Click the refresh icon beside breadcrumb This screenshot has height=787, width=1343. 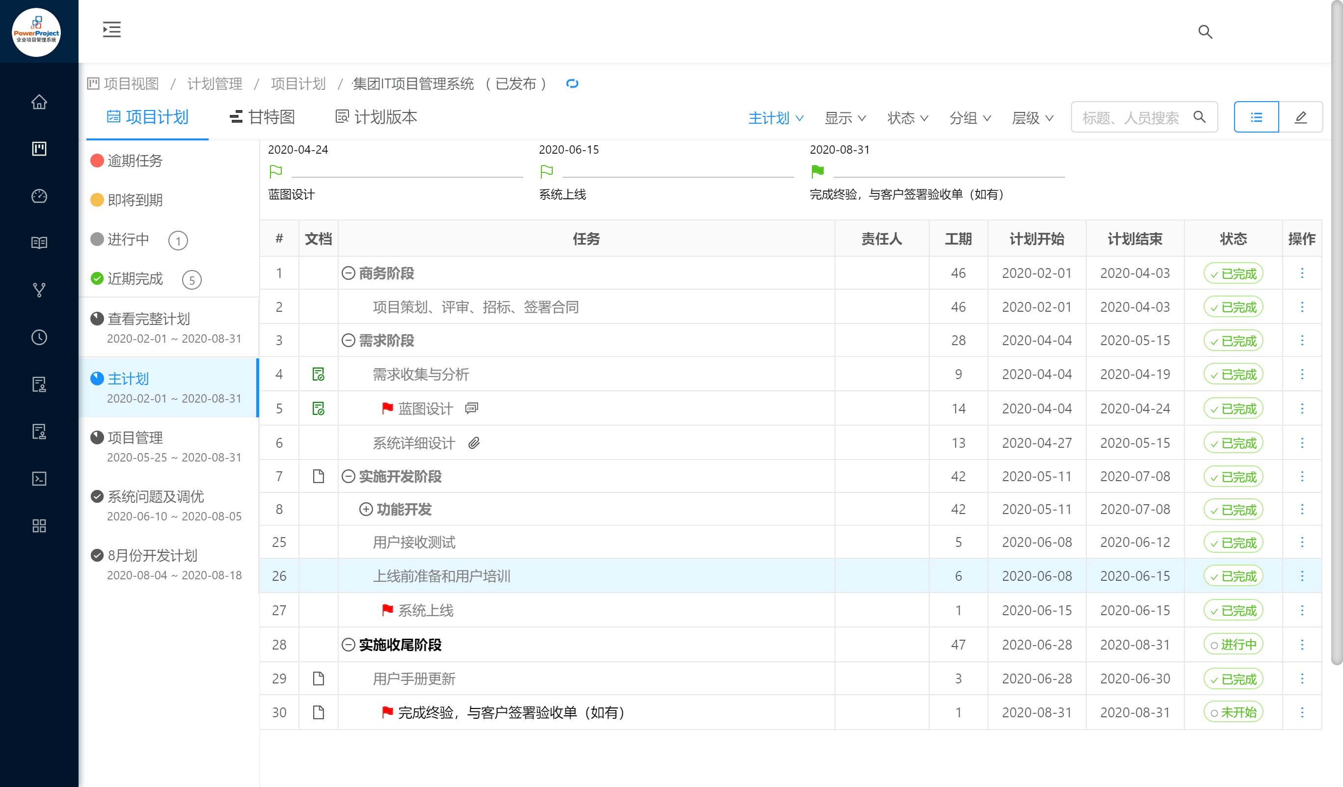572,84
